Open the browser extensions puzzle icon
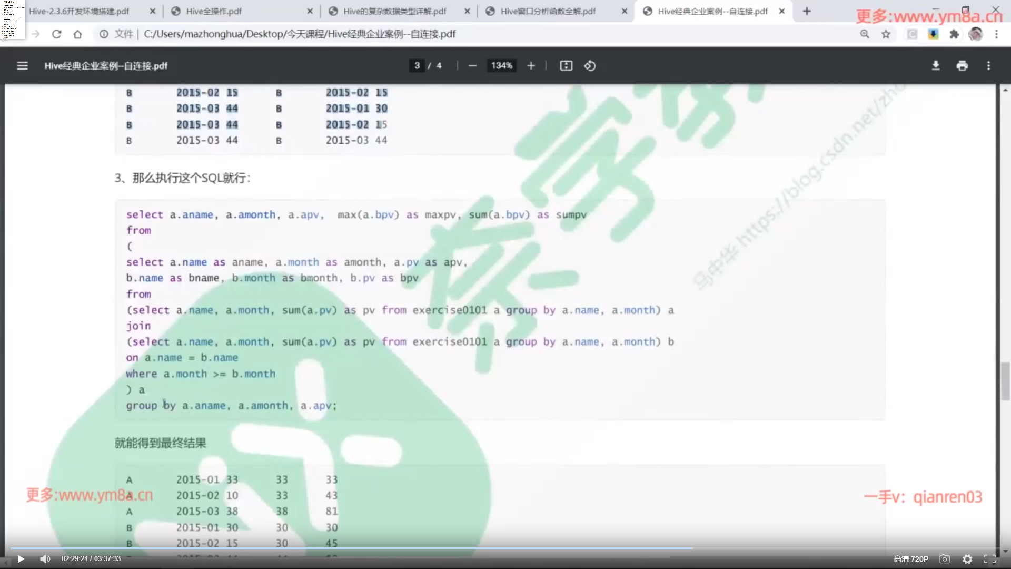1011x569 pixels. 954,34
